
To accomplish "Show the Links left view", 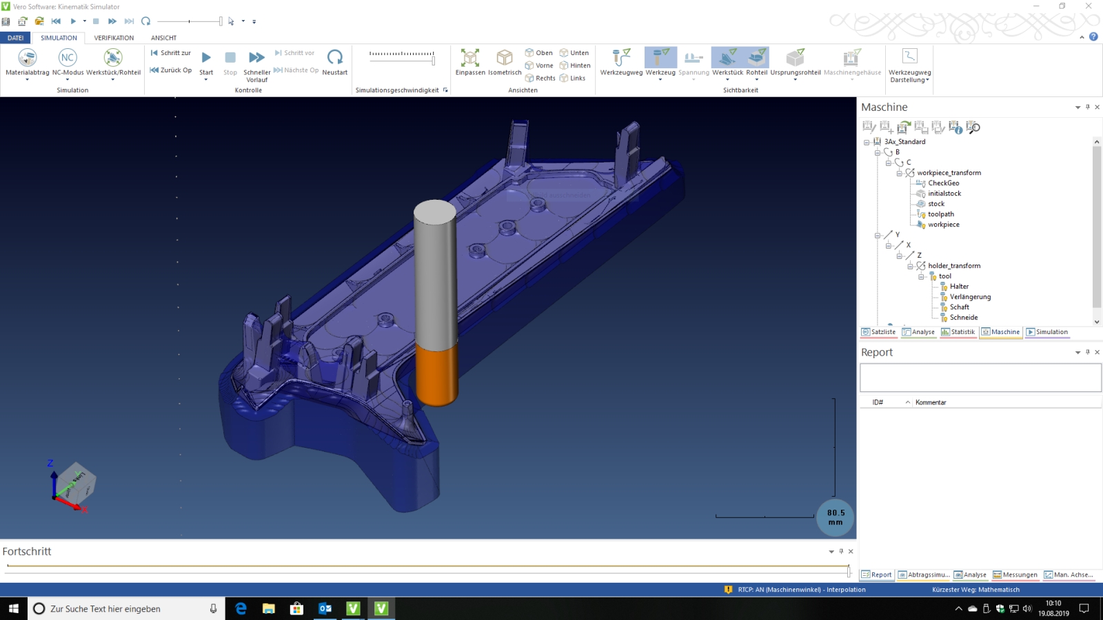I will pos(572,78).
